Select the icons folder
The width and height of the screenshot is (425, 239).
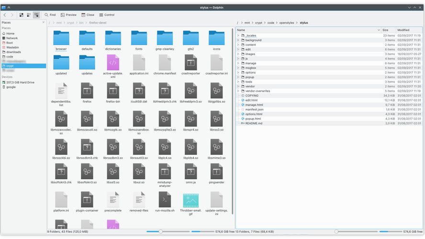point(216,38)
